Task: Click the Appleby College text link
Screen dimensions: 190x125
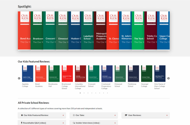Action: click(x=25, y=85)
